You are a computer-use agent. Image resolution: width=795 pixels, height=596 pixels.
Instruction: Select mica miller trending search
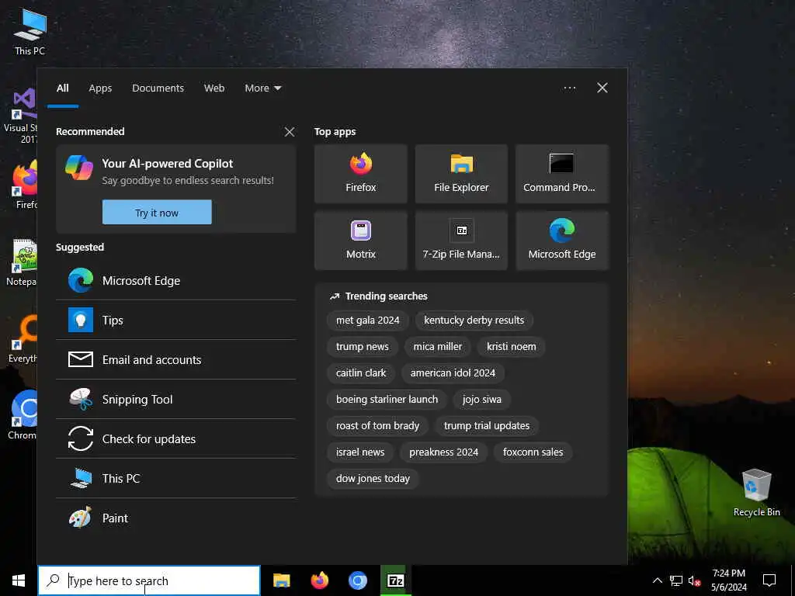point(438,347)
